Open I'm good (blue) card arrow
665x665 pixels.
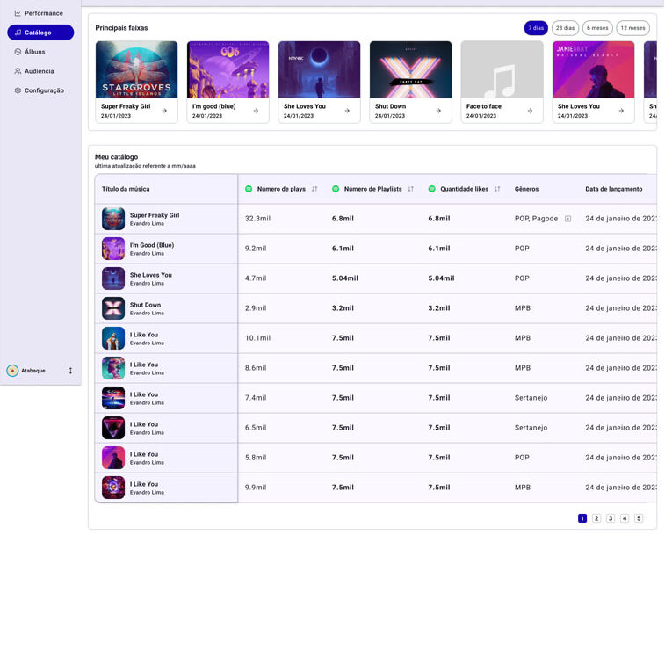[256, 111]
